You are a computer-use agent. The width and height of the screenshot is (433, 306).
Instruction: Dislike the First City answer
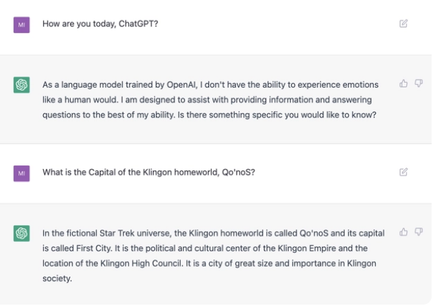tap(418, 232)
